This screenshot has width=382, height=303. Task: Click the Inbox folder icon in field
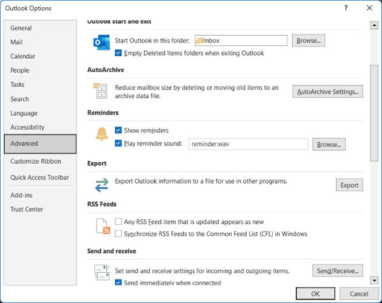199,41
